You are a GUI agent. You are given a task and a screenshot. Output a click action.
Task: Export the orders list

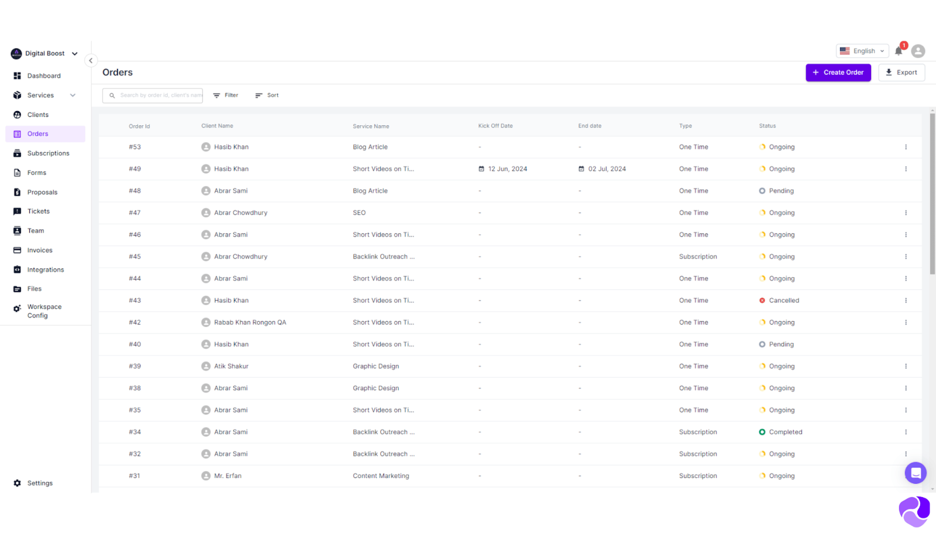pos(901,72)
